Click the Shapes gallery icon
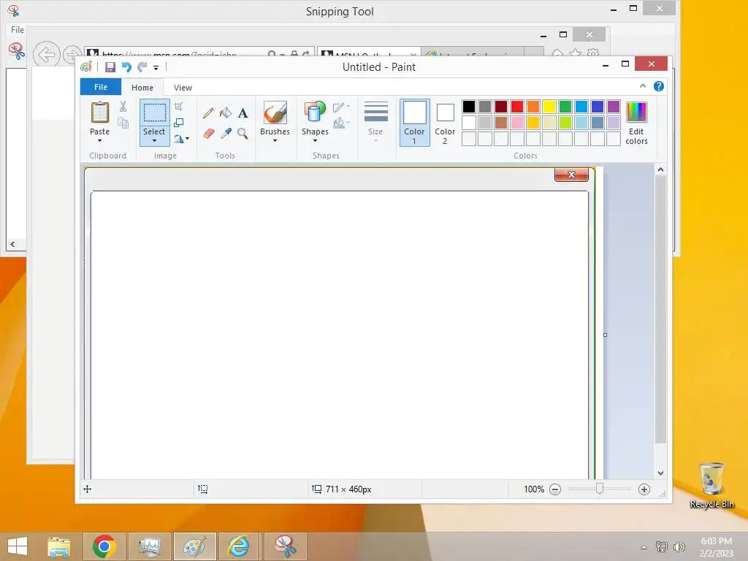 (x=315, y=112)
